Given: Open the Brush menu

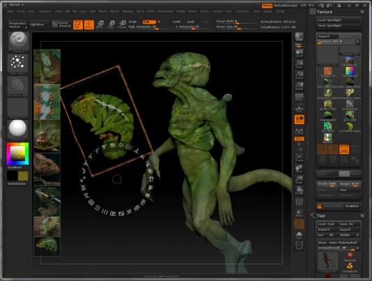Looking at the screenshot, I should (x=21, y=11).
